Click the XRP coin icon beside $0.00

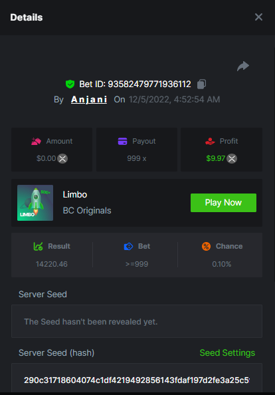[62, 158]
